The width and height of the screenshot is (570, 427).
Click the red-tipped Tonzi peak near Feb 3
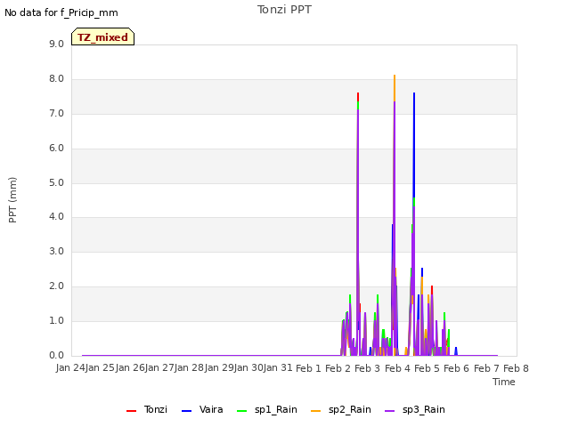[358, 97]
